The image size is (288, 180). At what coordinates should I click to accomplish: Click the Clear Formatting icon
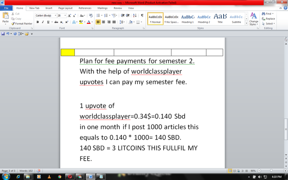tap(91, 16)
